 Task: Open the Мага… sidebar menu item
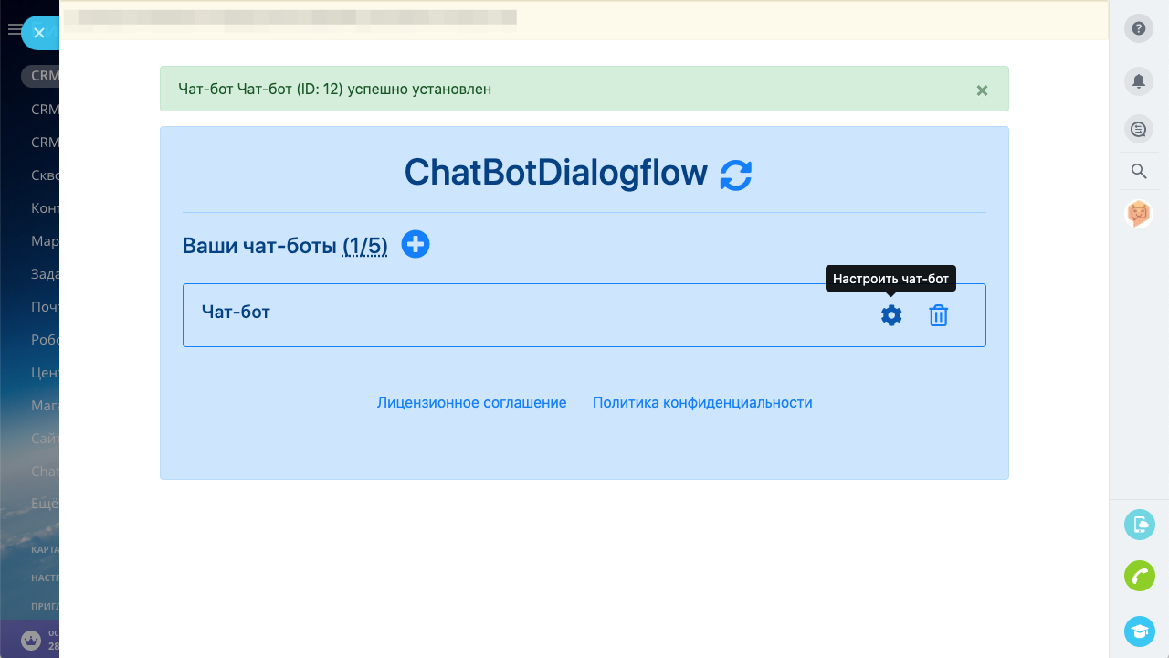[45, 406]
